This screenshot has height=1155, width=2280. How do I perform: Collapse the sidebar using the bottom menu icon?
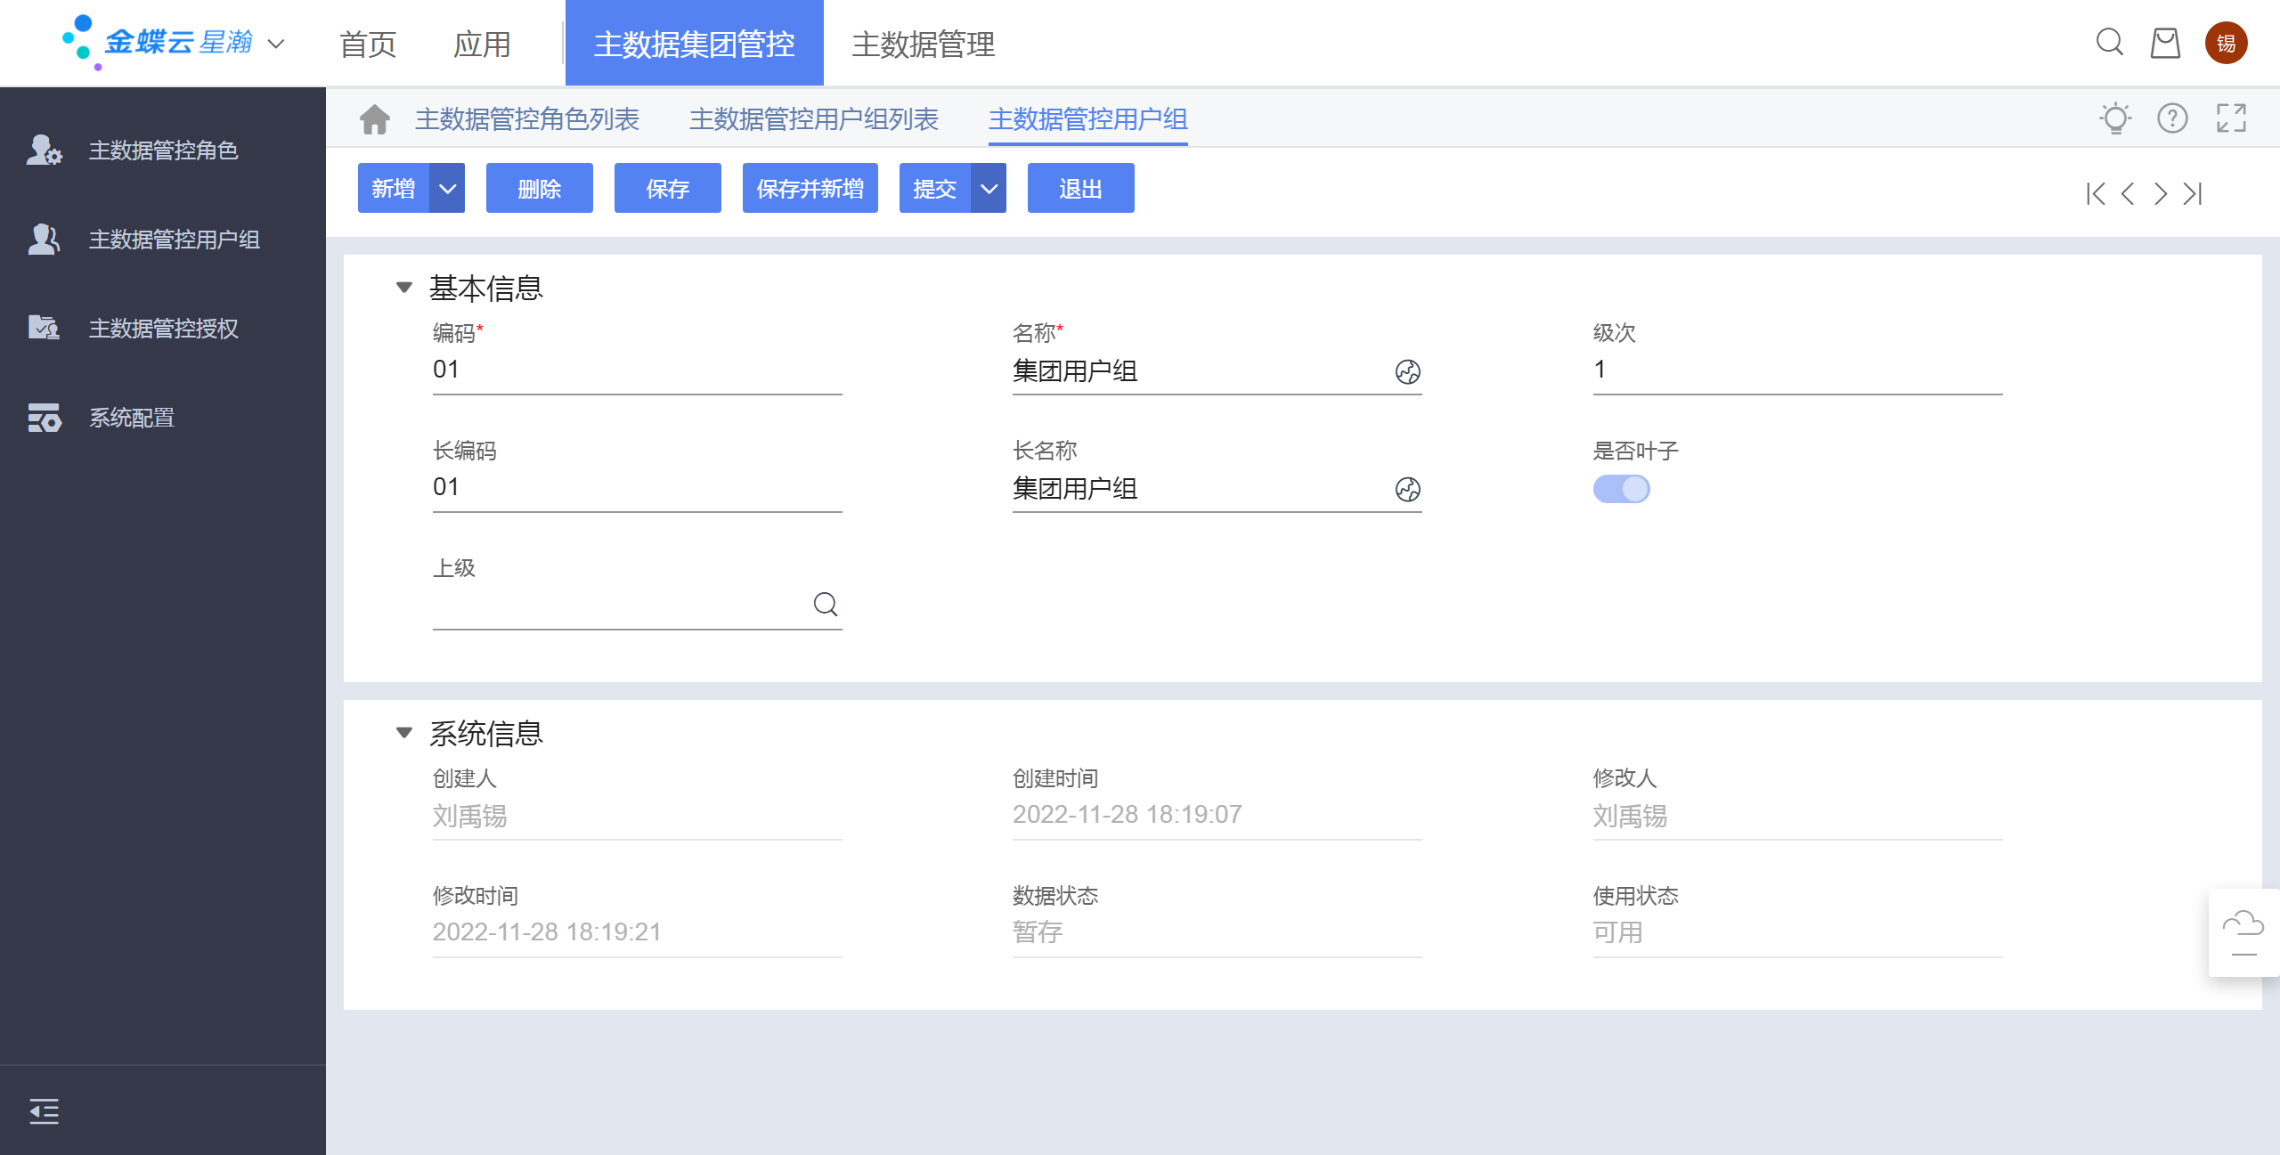point(44,1111)
